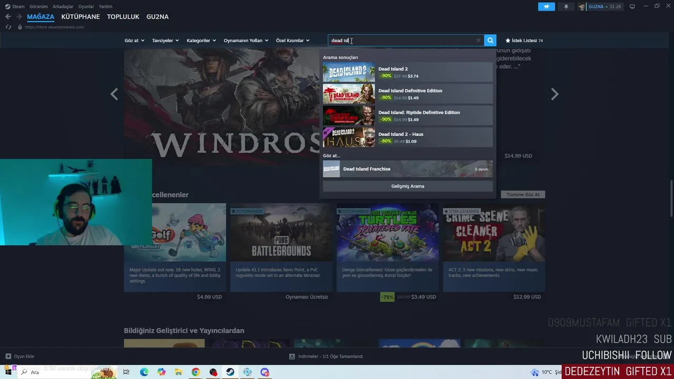
Task: Go forward with the right arrow
Action: pos(19,17)
